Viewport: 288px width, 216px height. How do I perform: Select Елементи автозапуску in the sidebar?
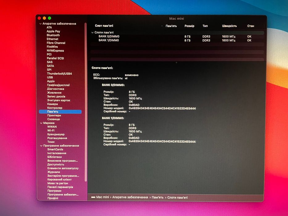click(63, 168)
